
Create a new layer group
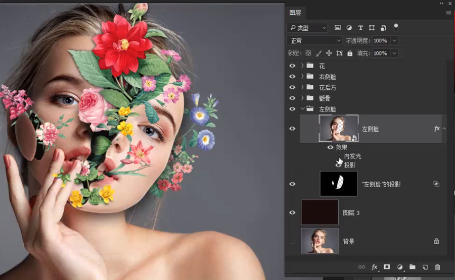pyautogui.click(x=413, y=267)
